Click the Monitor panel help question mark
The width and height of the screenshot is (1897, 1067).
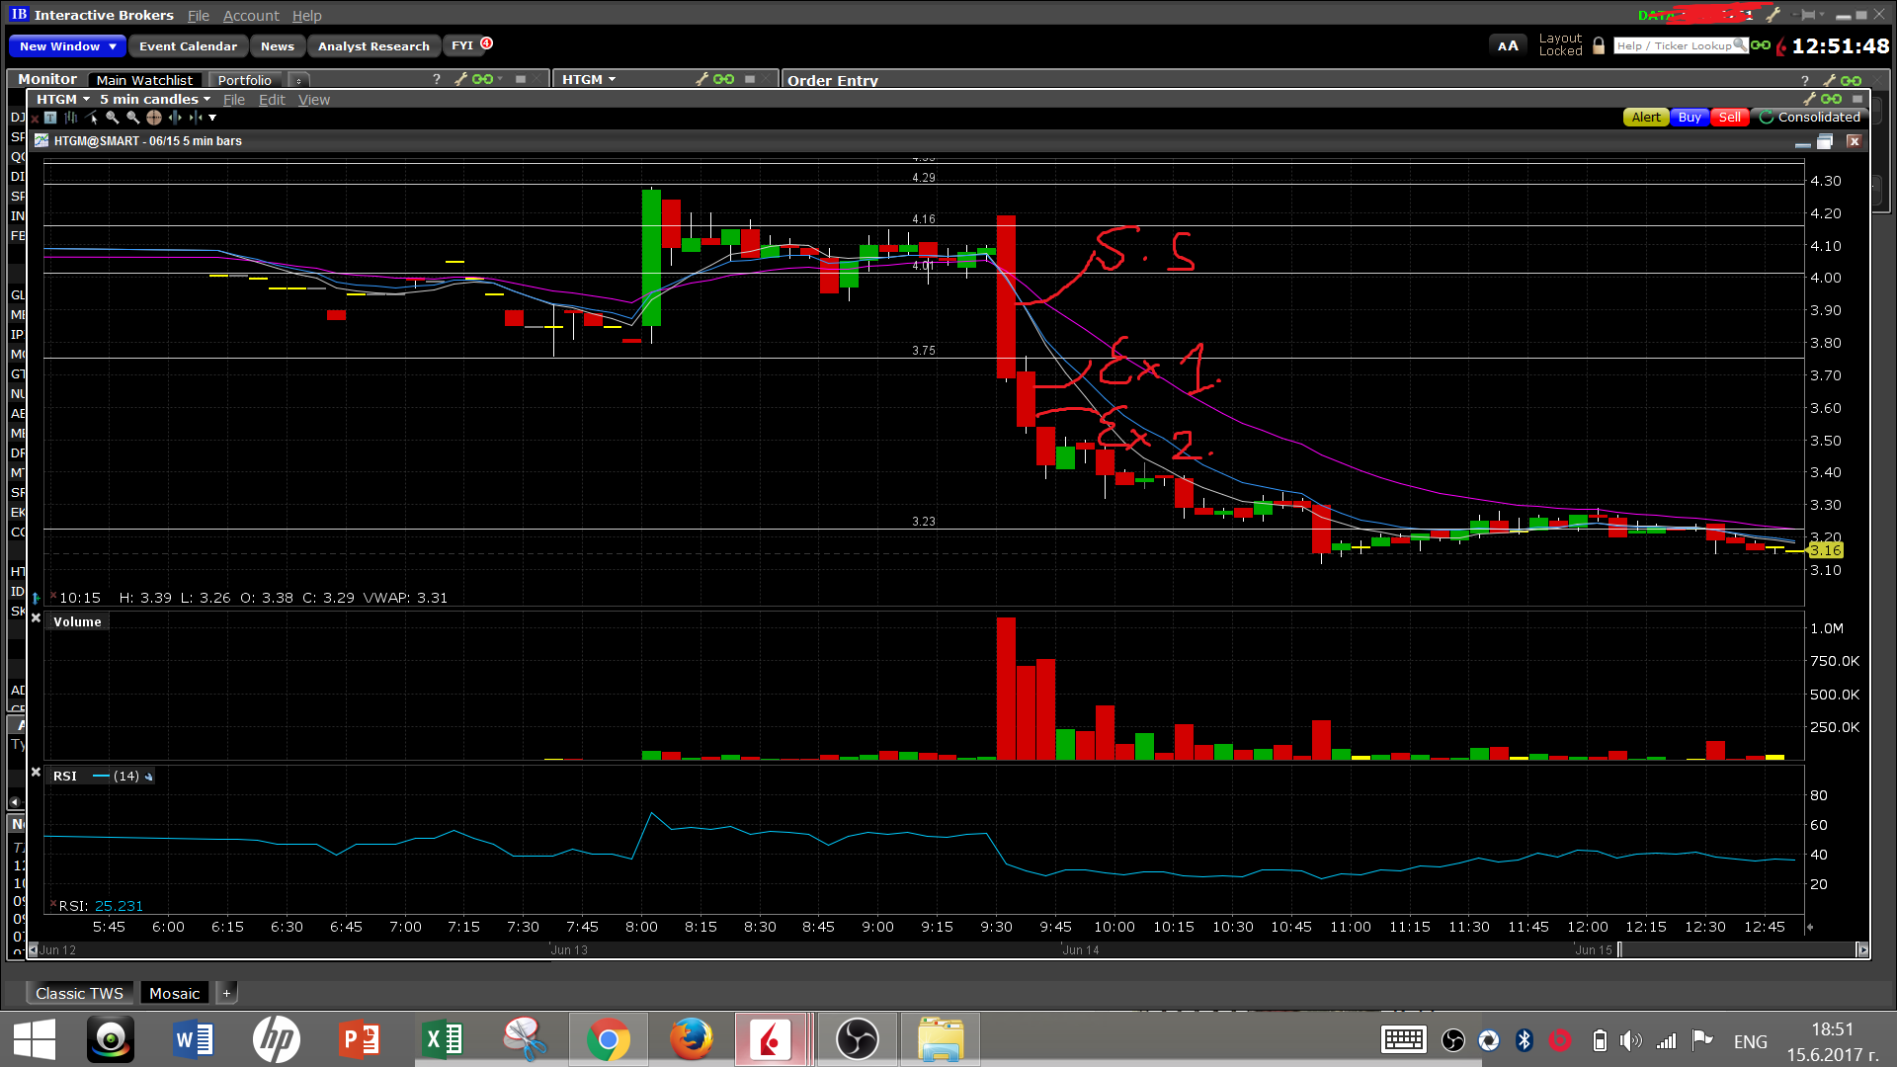(x=437, y=80)
